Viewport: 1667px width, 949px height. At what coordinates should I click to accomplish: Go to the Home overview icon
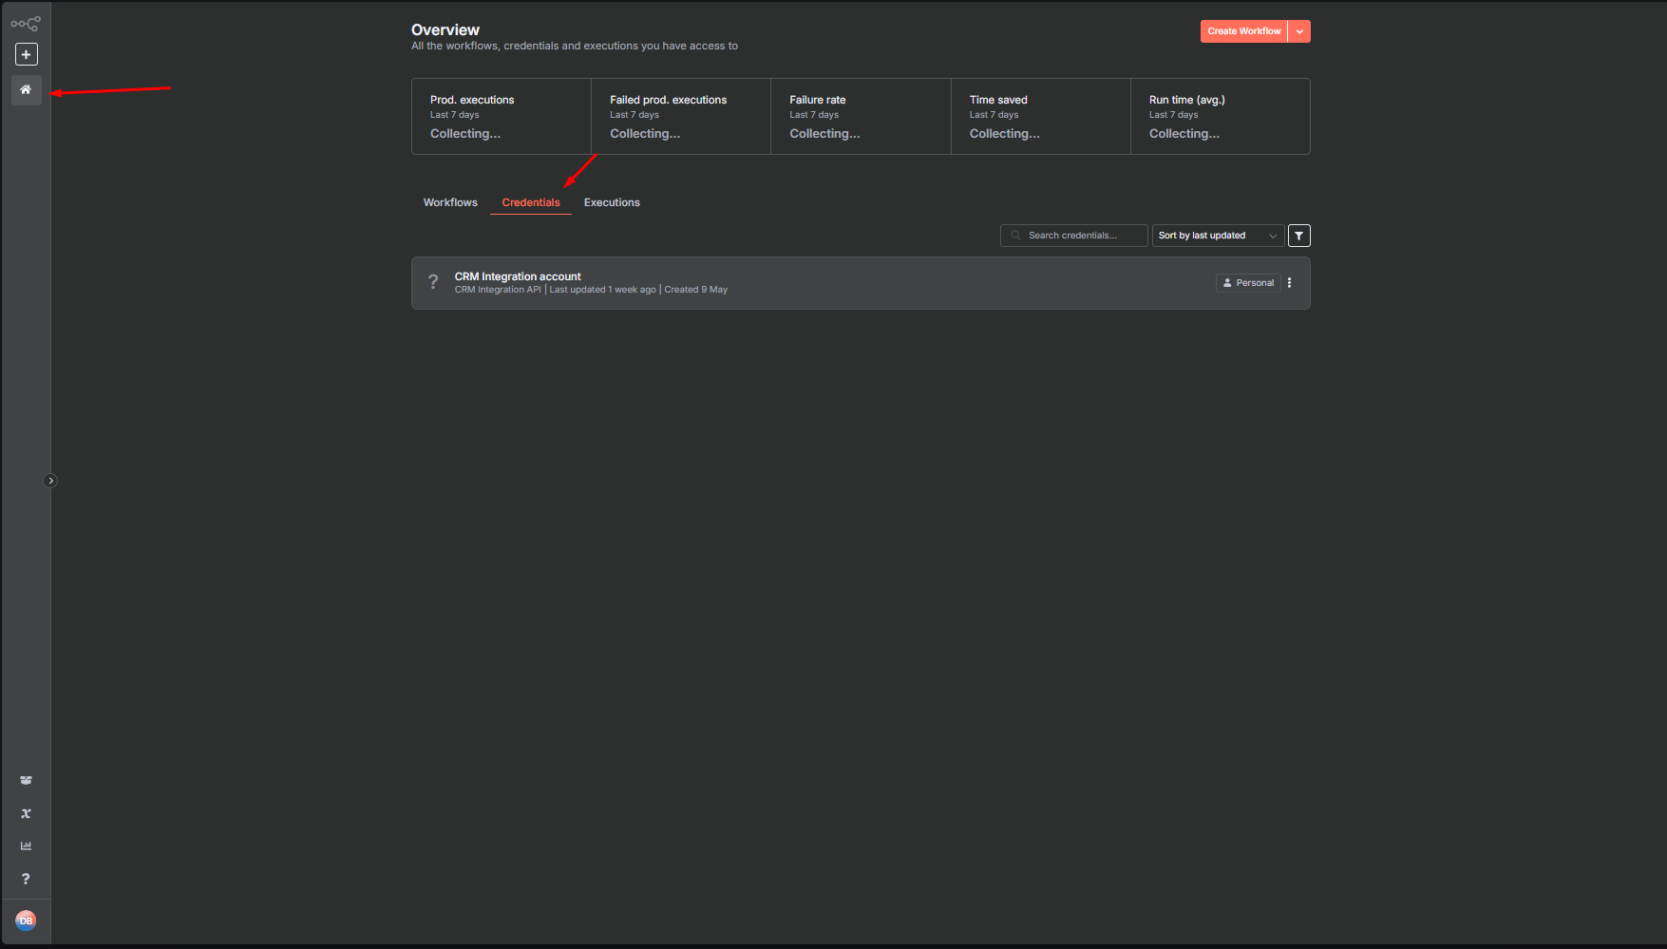[27, 89]
